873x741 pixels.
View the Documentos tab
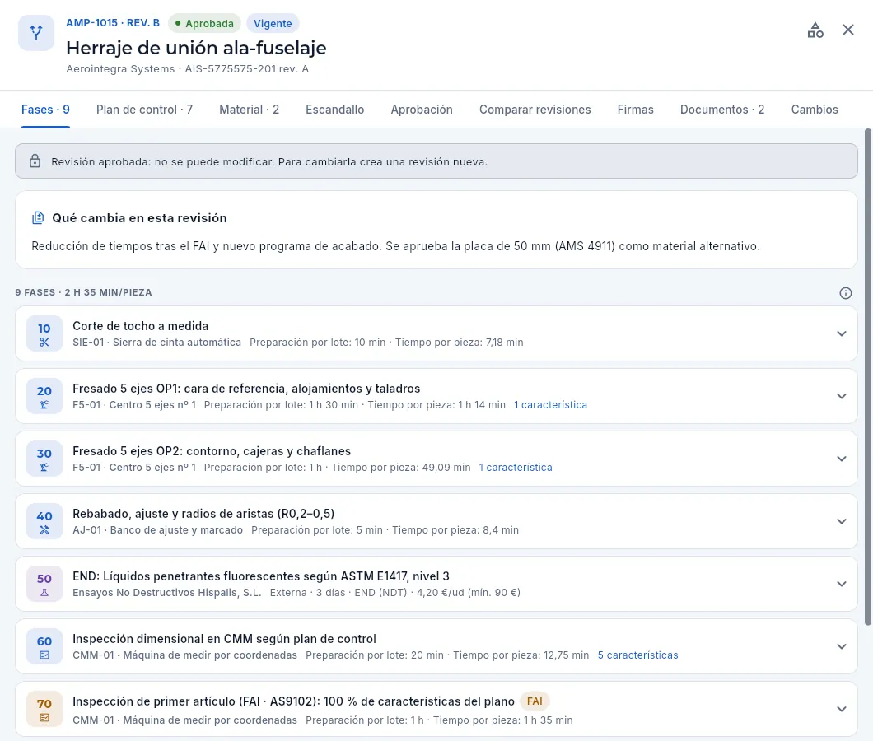[722, 110]
